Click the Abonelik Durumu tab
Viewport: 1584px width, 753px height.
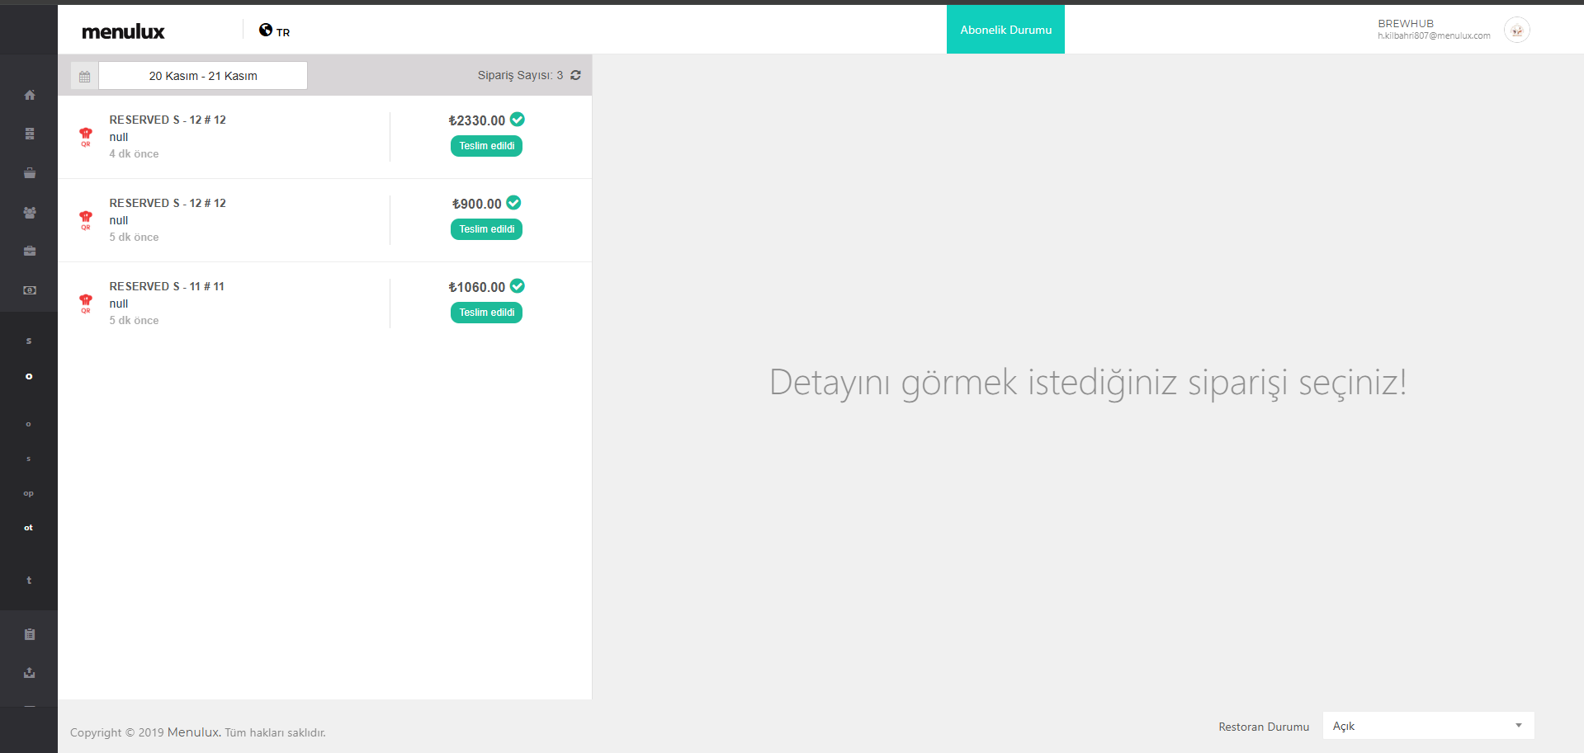coord(1005,29)
